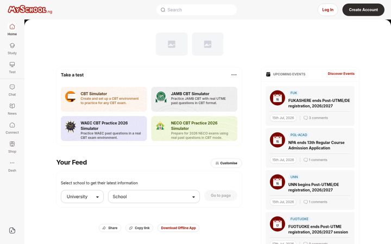This screenshot has width=391, height=244.
Task: Open the 1 comments link on the NPA event
Action: (x=315, y=160)
